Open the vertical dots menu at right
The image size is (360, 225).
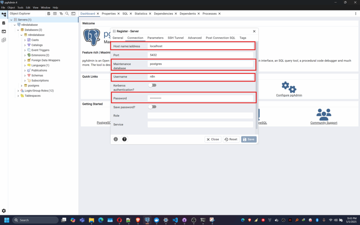point(356,14)
